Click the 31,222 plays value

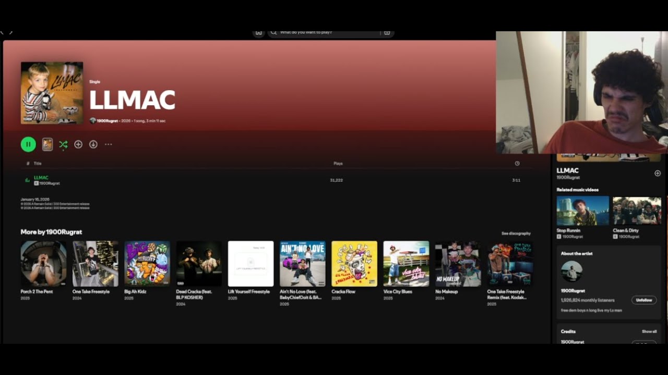(337, 180)
